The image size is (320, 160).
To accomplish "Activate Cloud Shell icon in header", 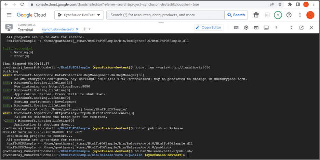I will click(x=267, y=15).
